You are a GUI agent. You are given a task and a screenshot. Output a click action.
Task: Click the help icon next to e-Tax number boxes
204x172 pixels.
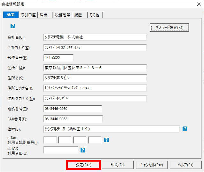tap(106, 140)
